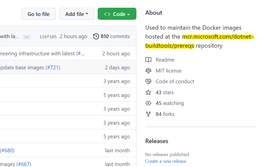This screenshot has width=263, height=167.
Task: Click the '2 hours ago' timestamp beside 116f105
Action: [x=73, y=36]
